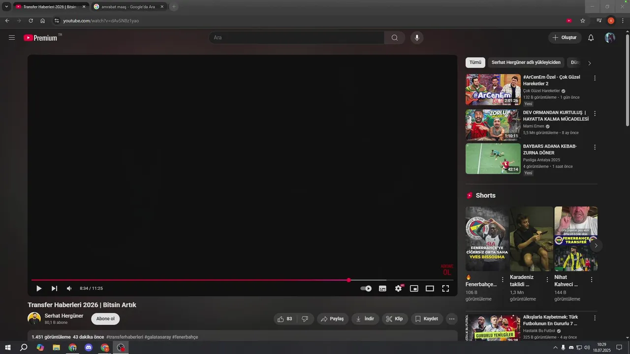
Task: Open Serhat Hergüner channel name link
Action: coord(64,316)
